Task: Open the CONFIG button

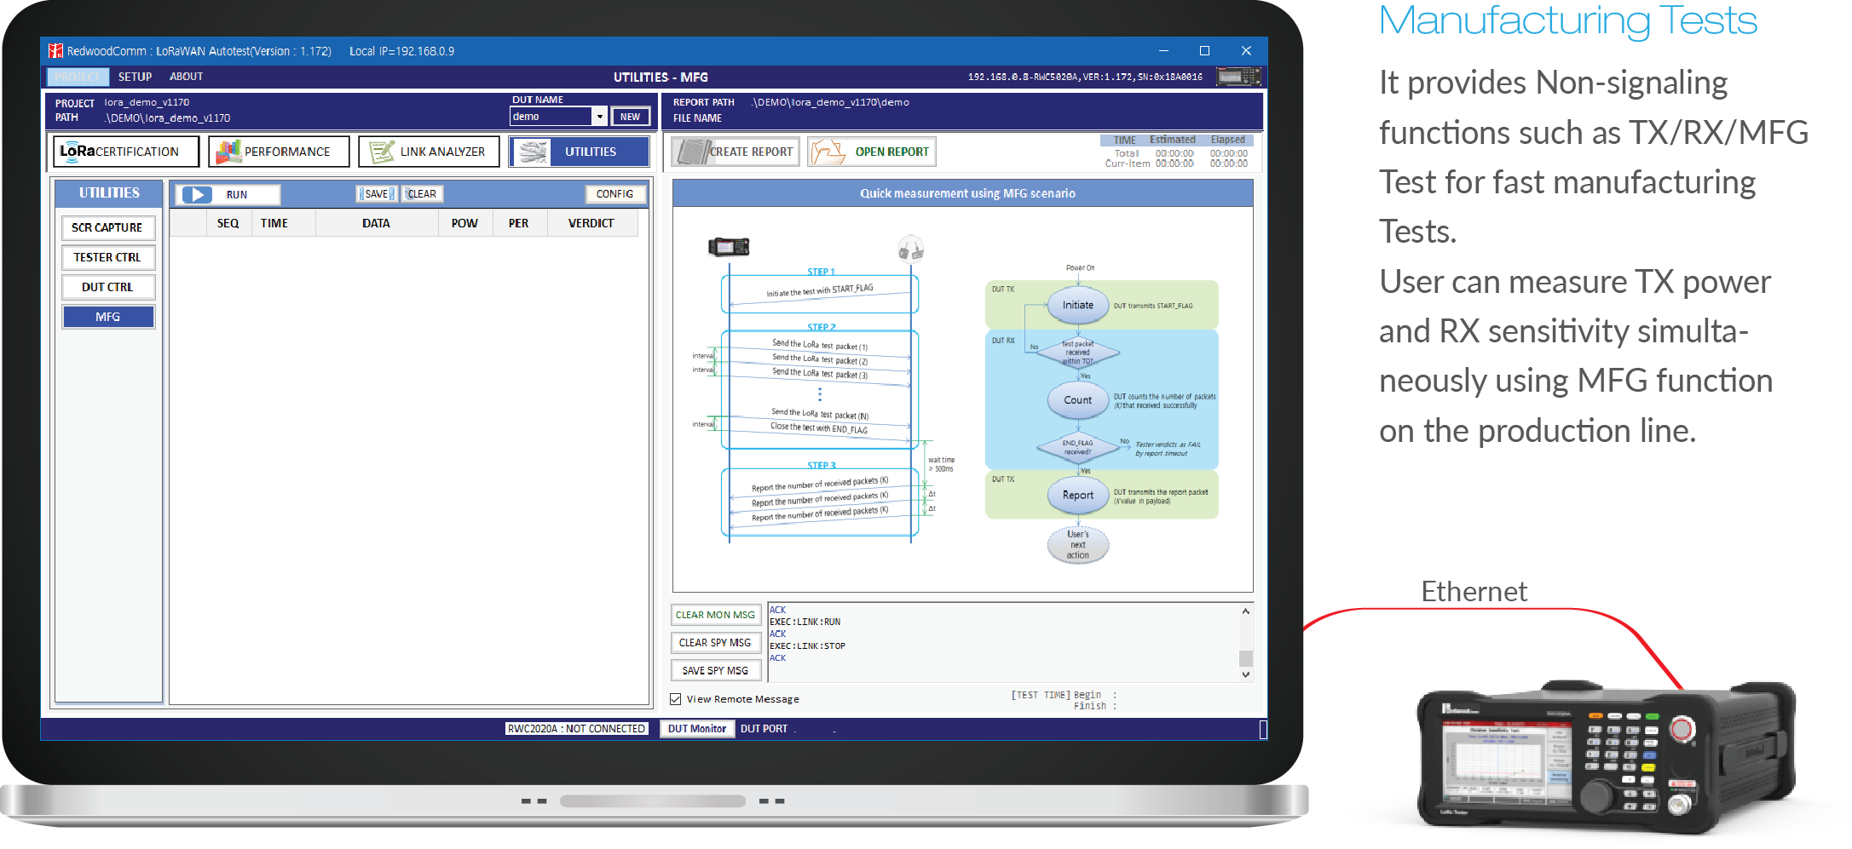Action: 614,194
